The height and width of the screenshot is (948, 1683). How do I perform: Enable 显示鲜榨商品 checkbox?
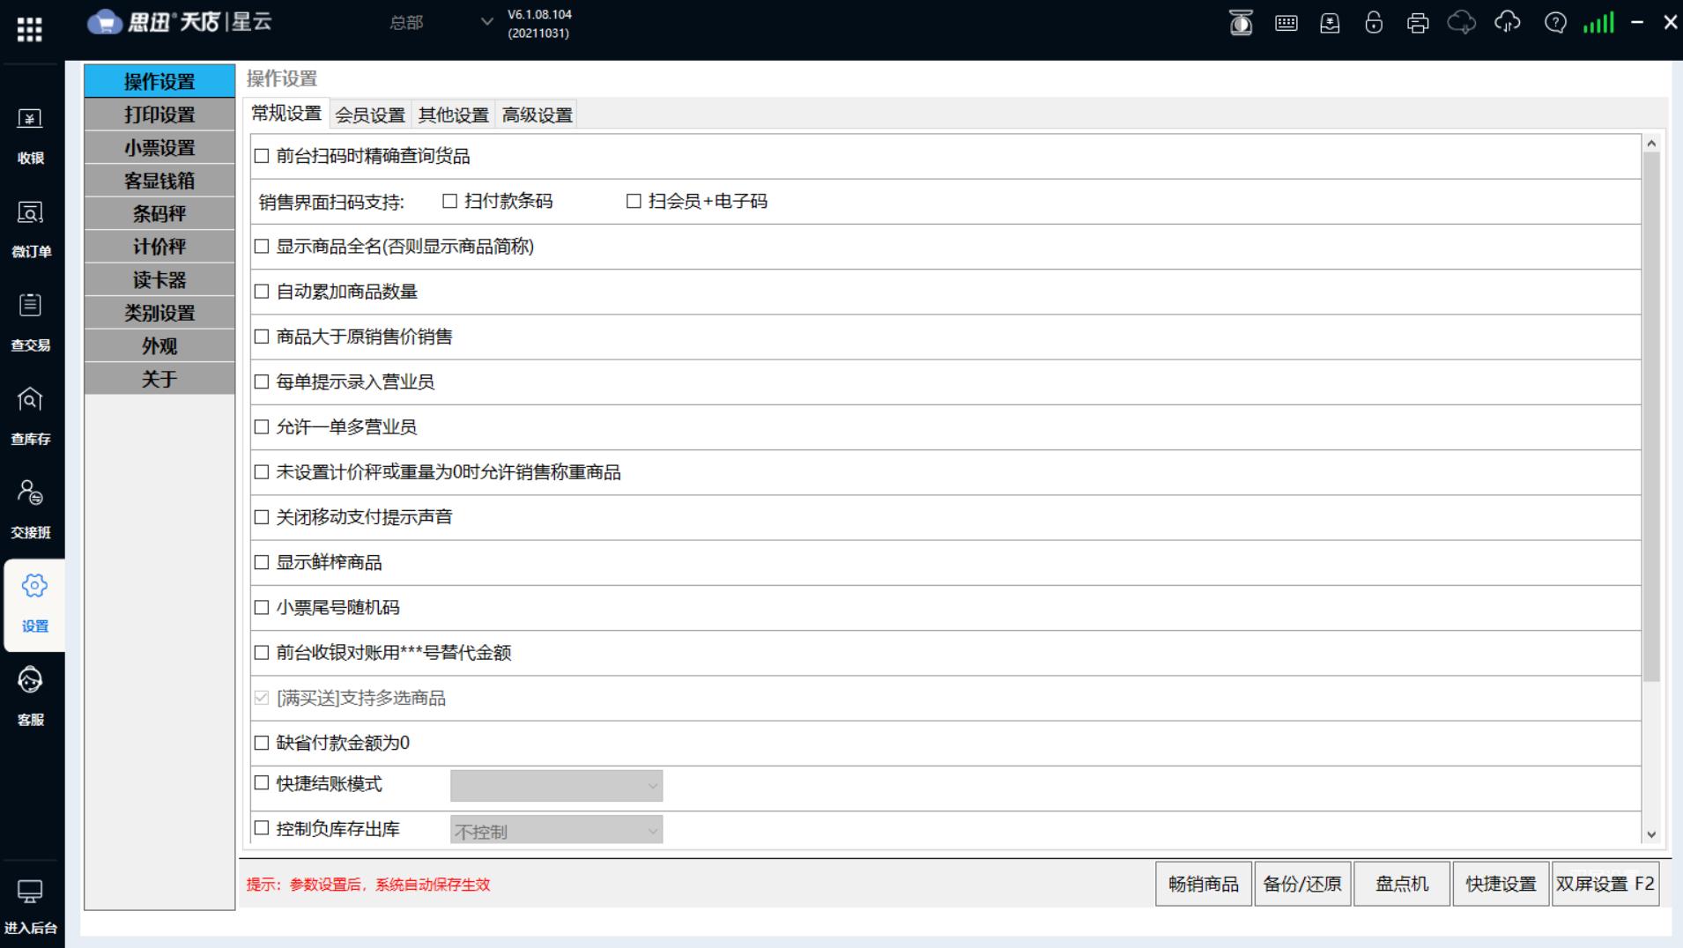262,562
